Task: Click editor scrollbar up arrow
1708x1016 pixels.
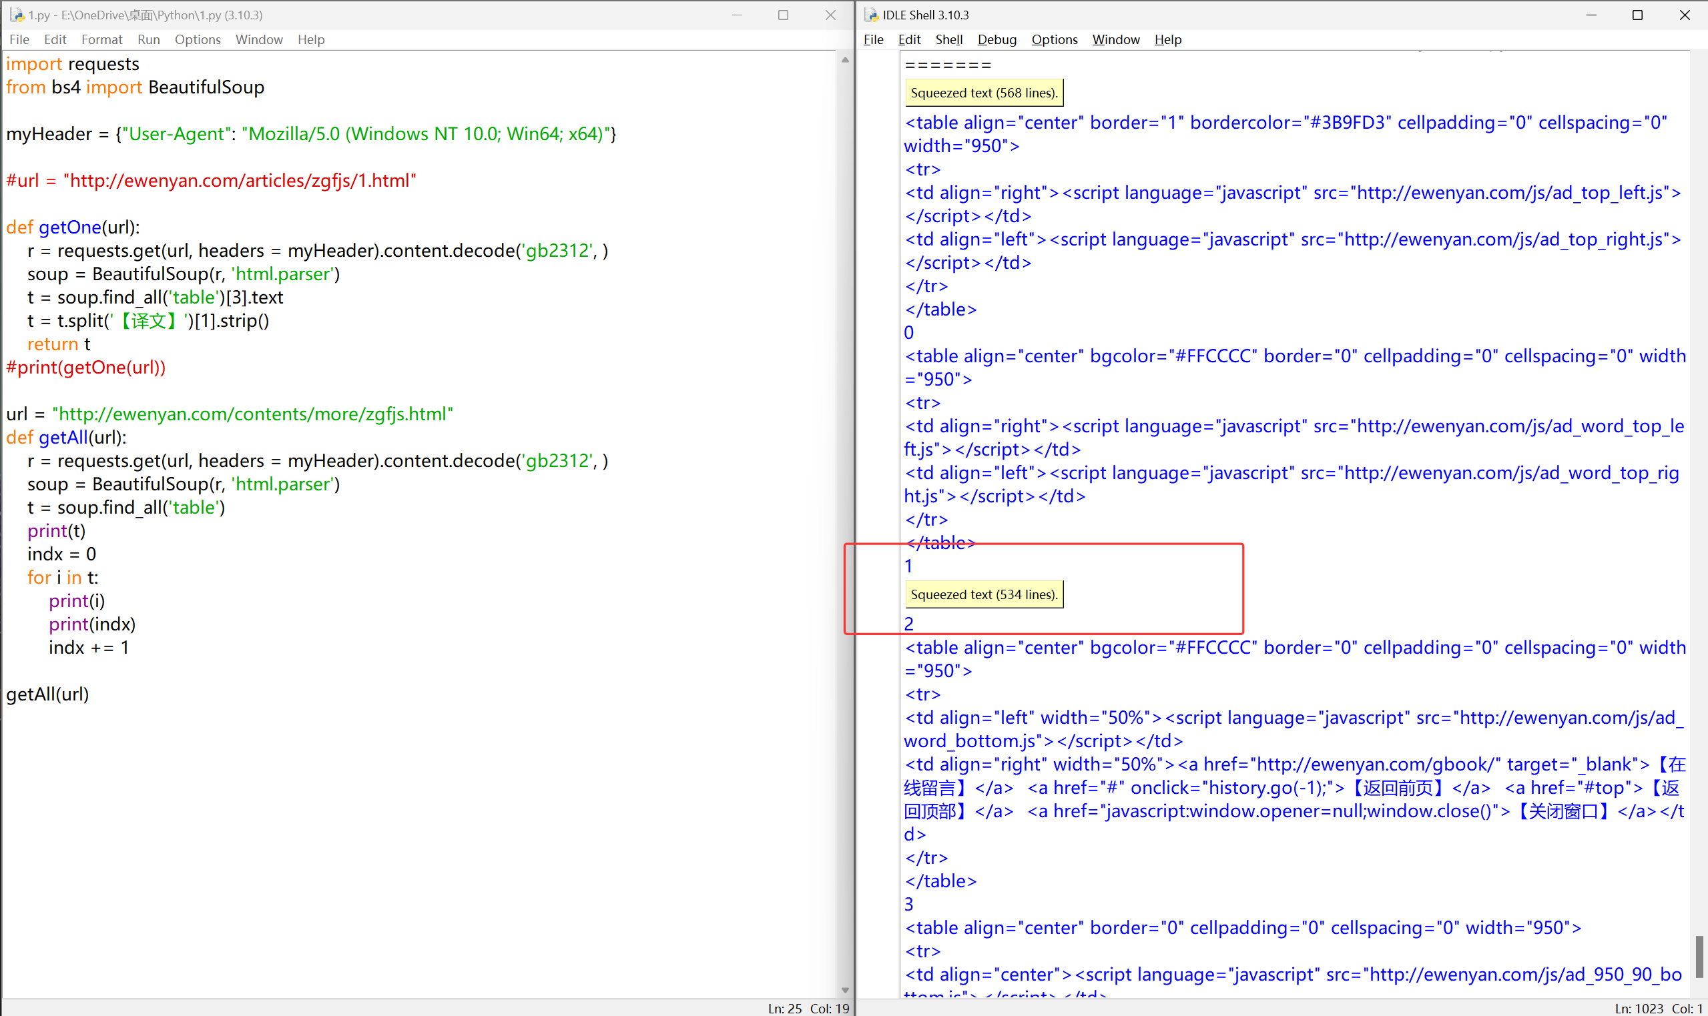Action: 845,60
